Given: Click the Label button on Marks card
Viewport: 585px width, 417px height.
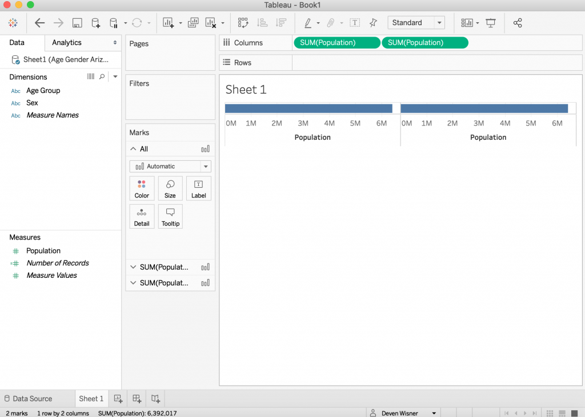Looking at the screenshot, I should 198,188.
